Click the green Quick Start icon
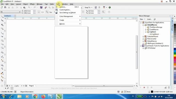This screenshot has width=176, height=99. pyautogui.click(x=110, y=7)
